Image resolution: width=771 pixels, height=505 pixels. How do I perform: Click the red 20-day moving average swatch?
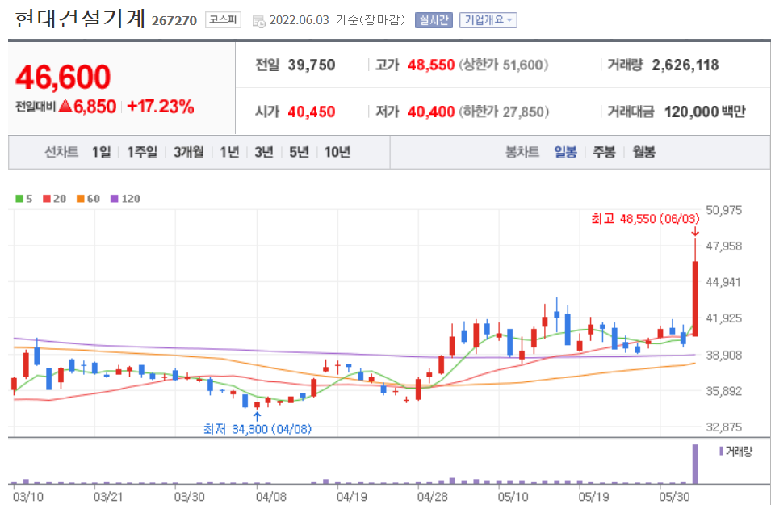pos(47,198)
